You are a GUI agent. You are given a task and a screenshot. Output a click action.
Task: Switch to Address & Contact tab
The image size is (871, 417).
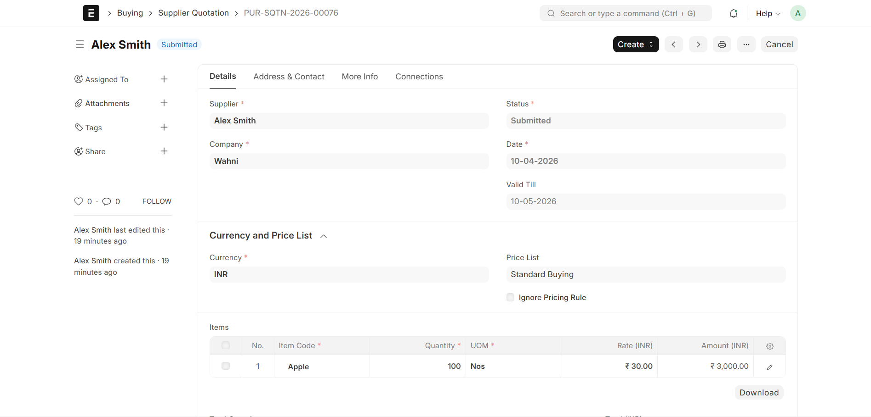pyautogui.click(x=289, y=77)
